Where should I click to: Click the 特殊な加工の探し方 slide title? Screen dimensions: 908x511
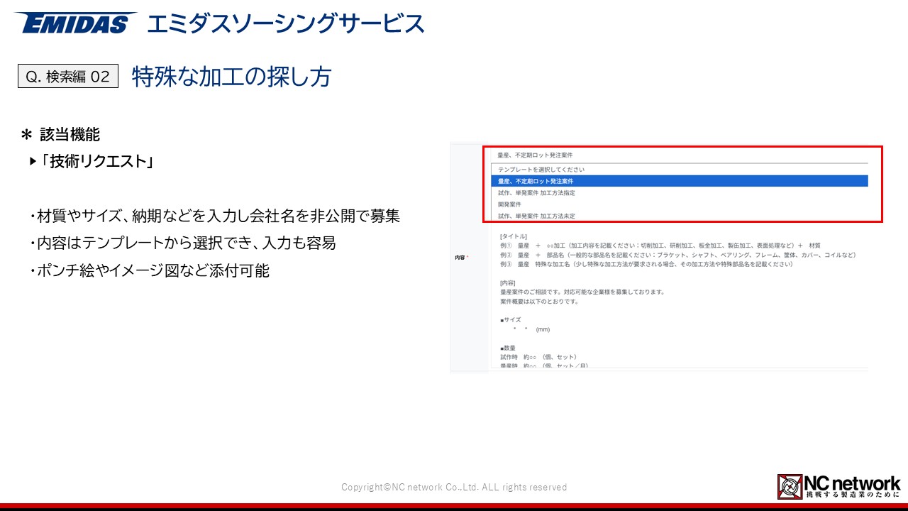231,77
